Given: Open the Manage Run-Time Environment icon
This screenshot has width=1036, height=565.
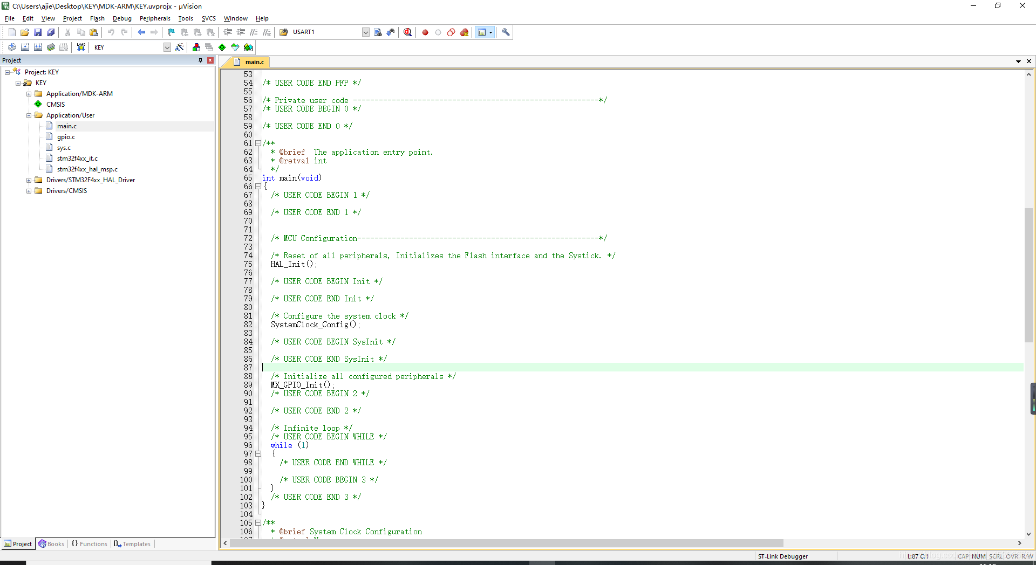Looking at the screenshot, I should [x=222, y=47].
